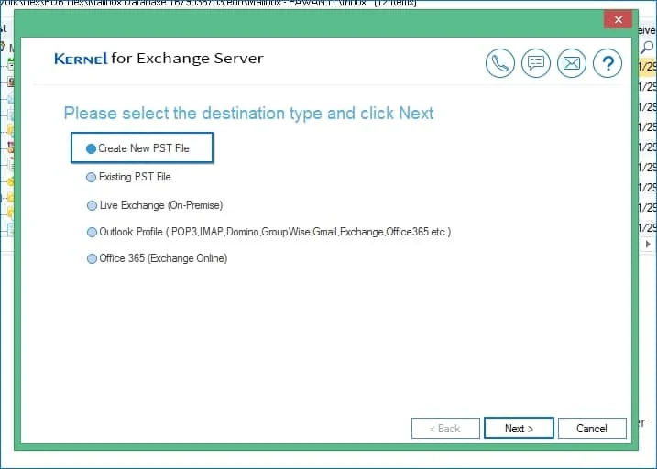Click the email envelope support icon

572,63
